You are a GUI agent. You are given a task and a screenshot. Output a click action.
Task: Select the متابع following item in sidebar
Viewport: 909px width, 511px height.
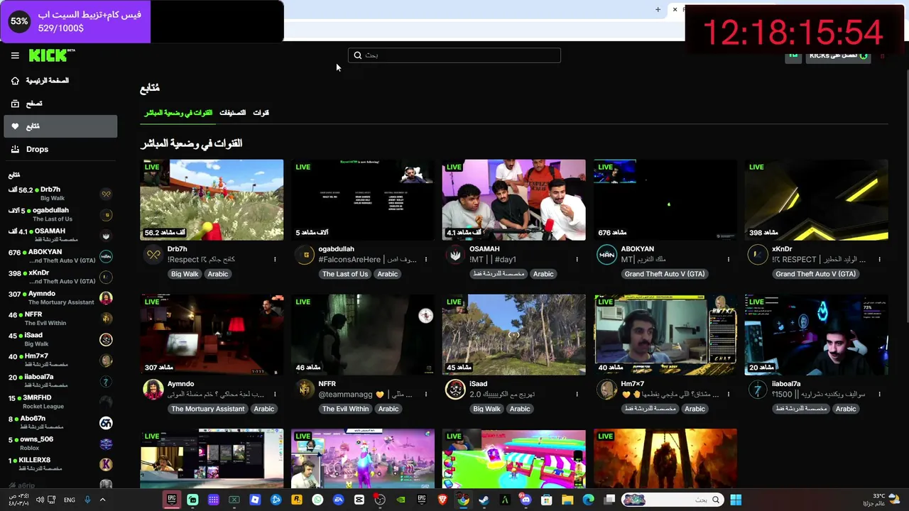click(x=60, y=126)
